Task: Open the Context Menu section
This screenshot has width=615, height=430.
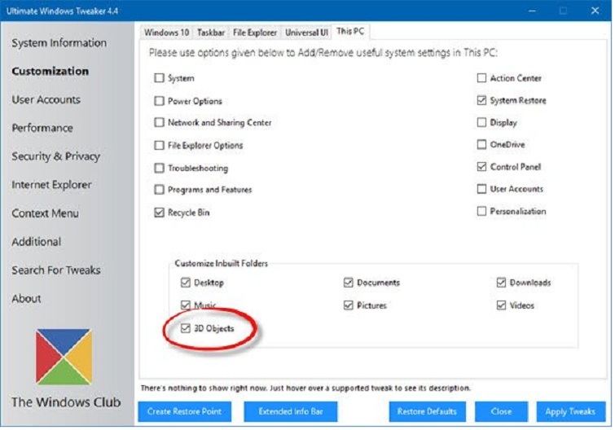Action: click(x=45, y=213)
